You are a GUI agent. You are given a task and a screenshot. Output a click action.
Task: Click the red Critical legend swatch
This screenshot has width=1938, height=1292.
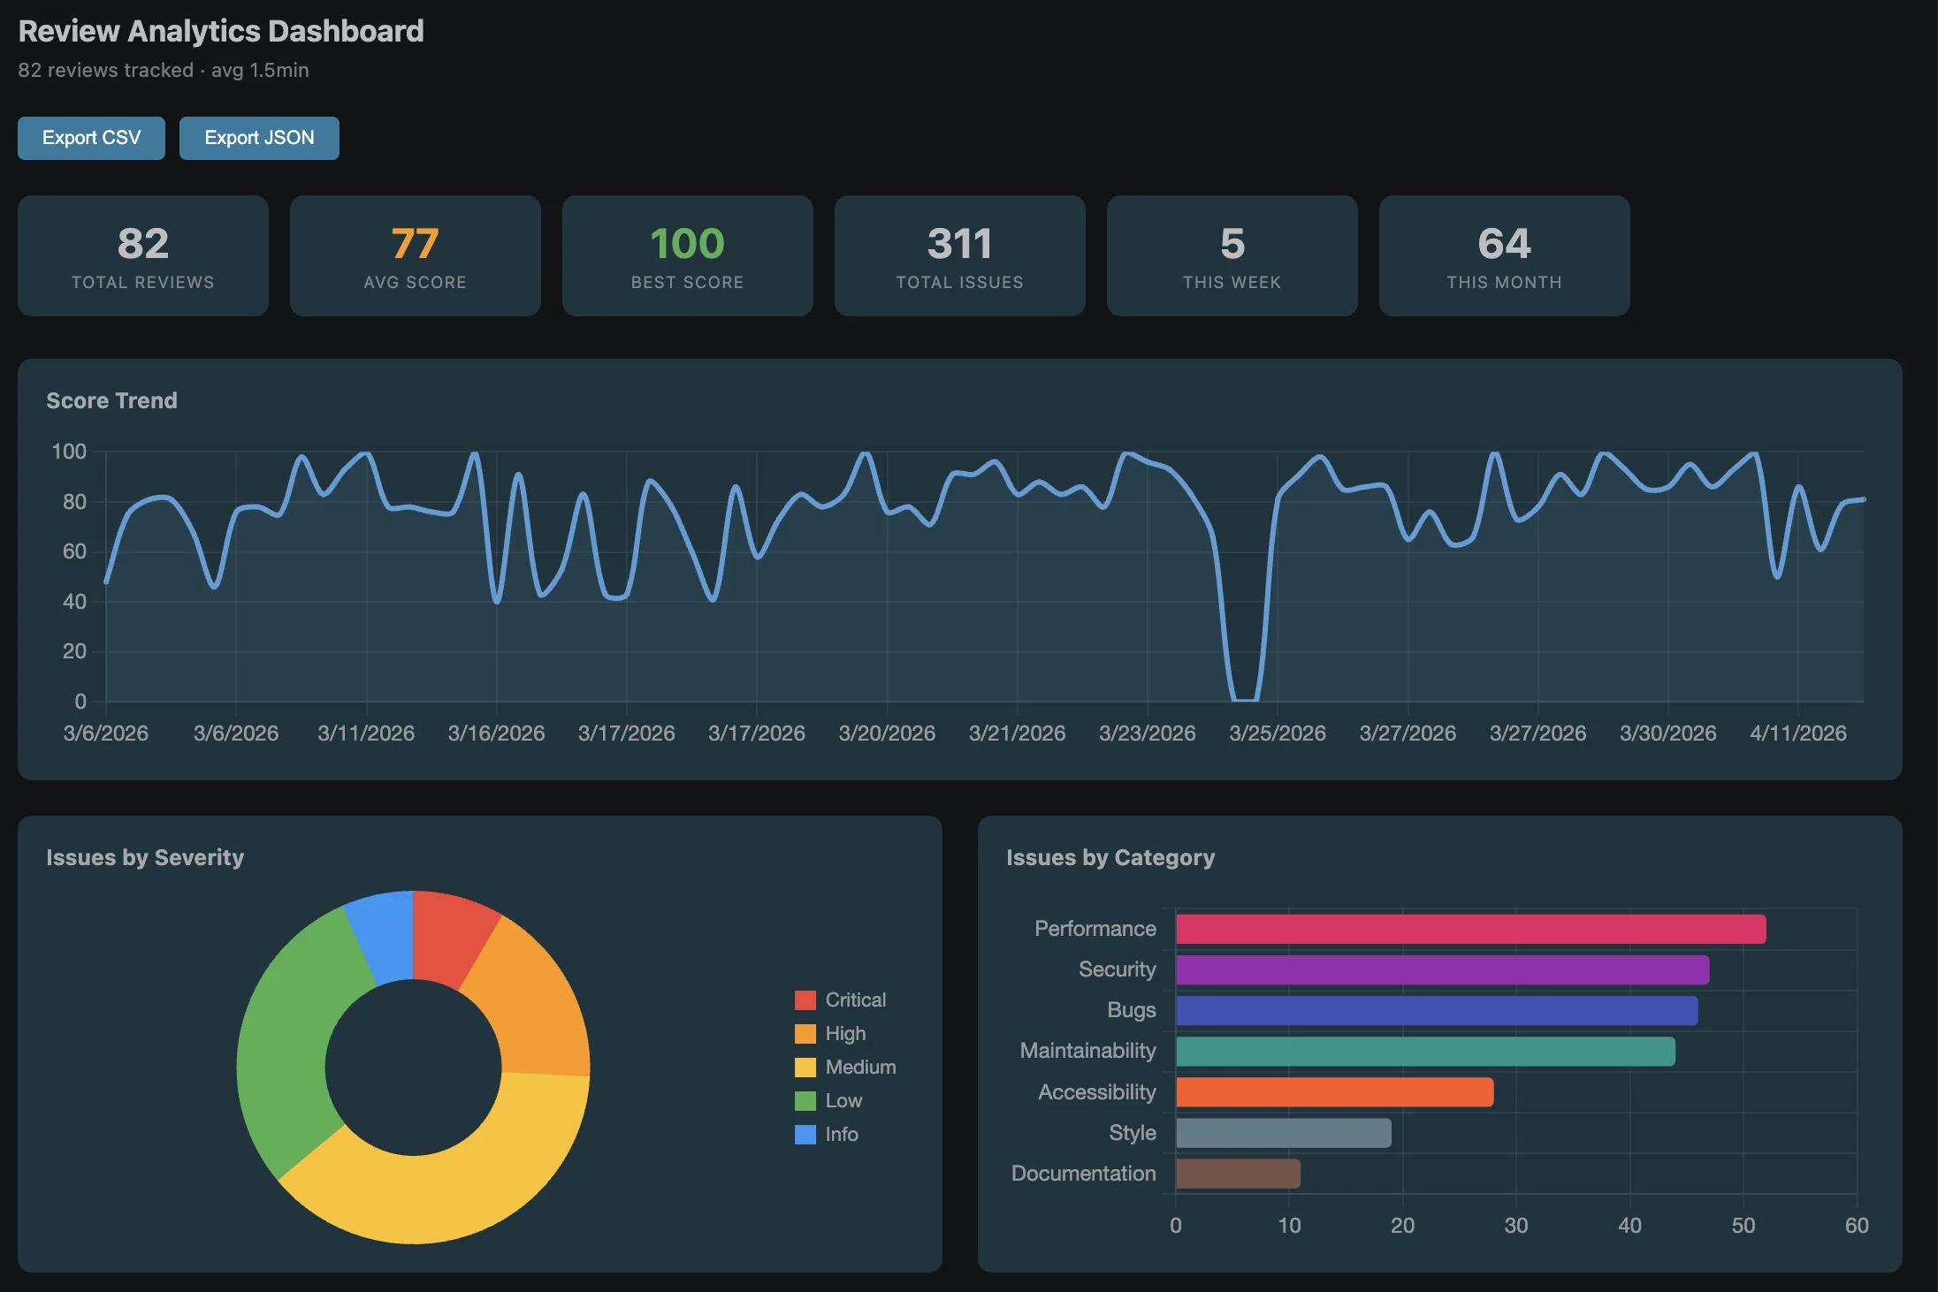805,999
